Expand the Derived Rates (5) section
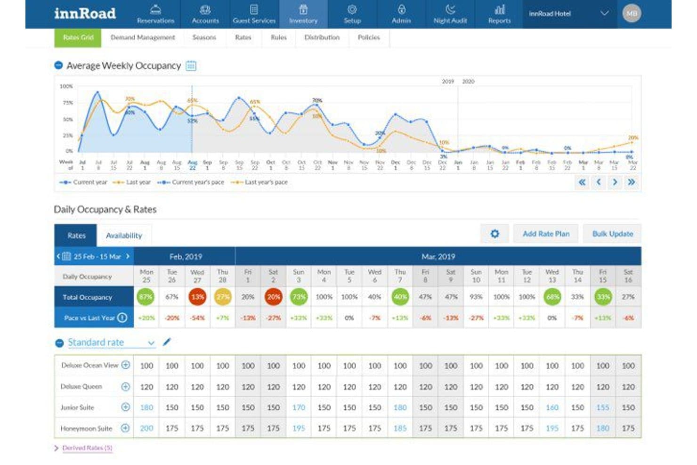This screenshot has height=465, width=697. 83,448
